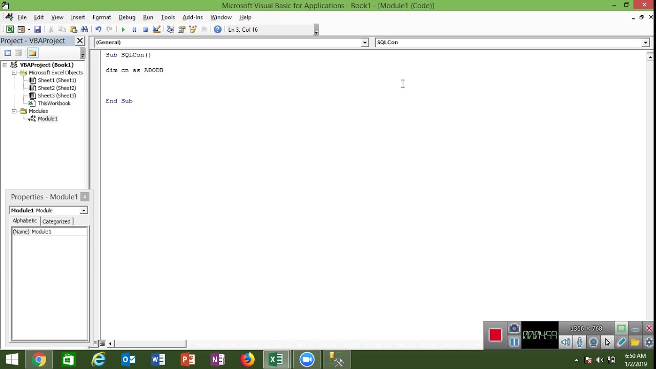
Task: Click the View Object icon in Project pane
Action: click(x=18, y=53)
